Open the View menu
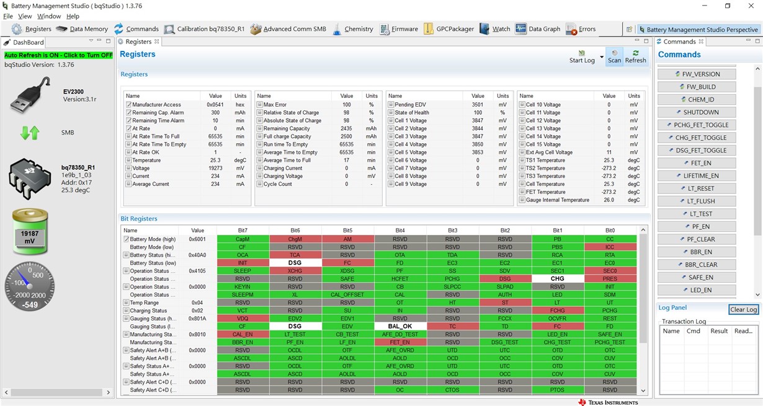The height and width of the screenshot is (406, 763). [25, 16]
